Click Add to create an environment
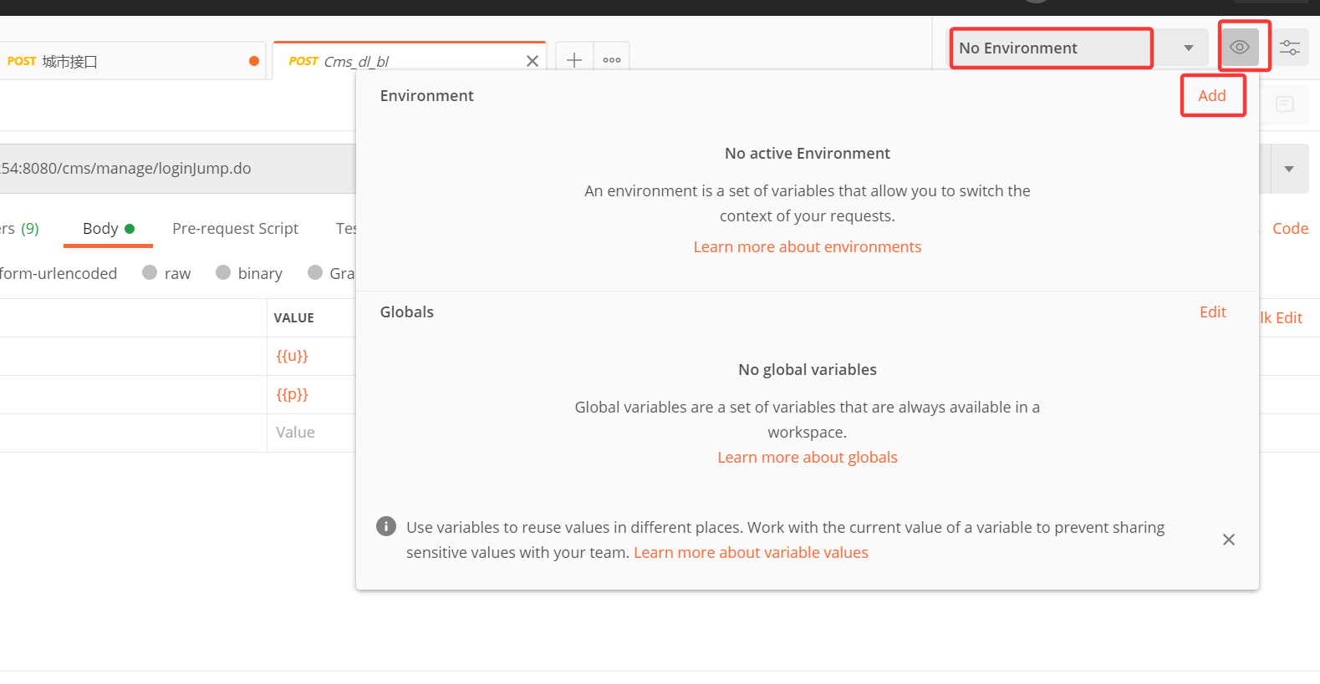This screenshot has height=684, width=1320. (1211, 96)
